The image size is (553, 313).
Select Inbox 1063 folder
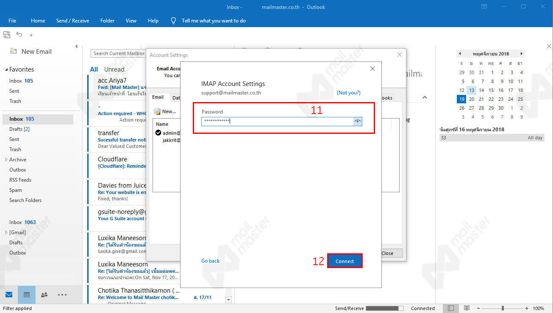tap(22, 222)
